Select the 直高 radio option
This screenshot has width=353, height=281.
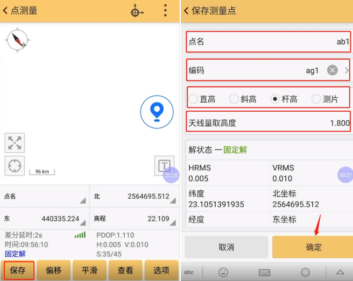pos(194,99)
